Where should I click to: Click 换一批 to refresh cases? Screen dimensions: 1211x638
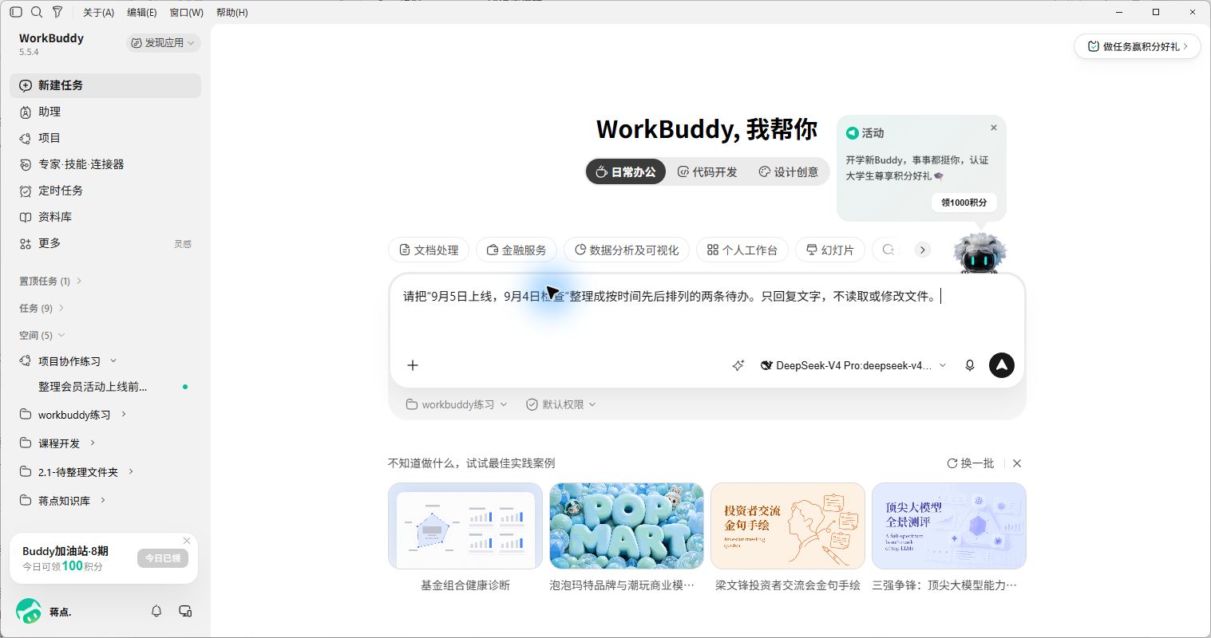pos(971,463)
